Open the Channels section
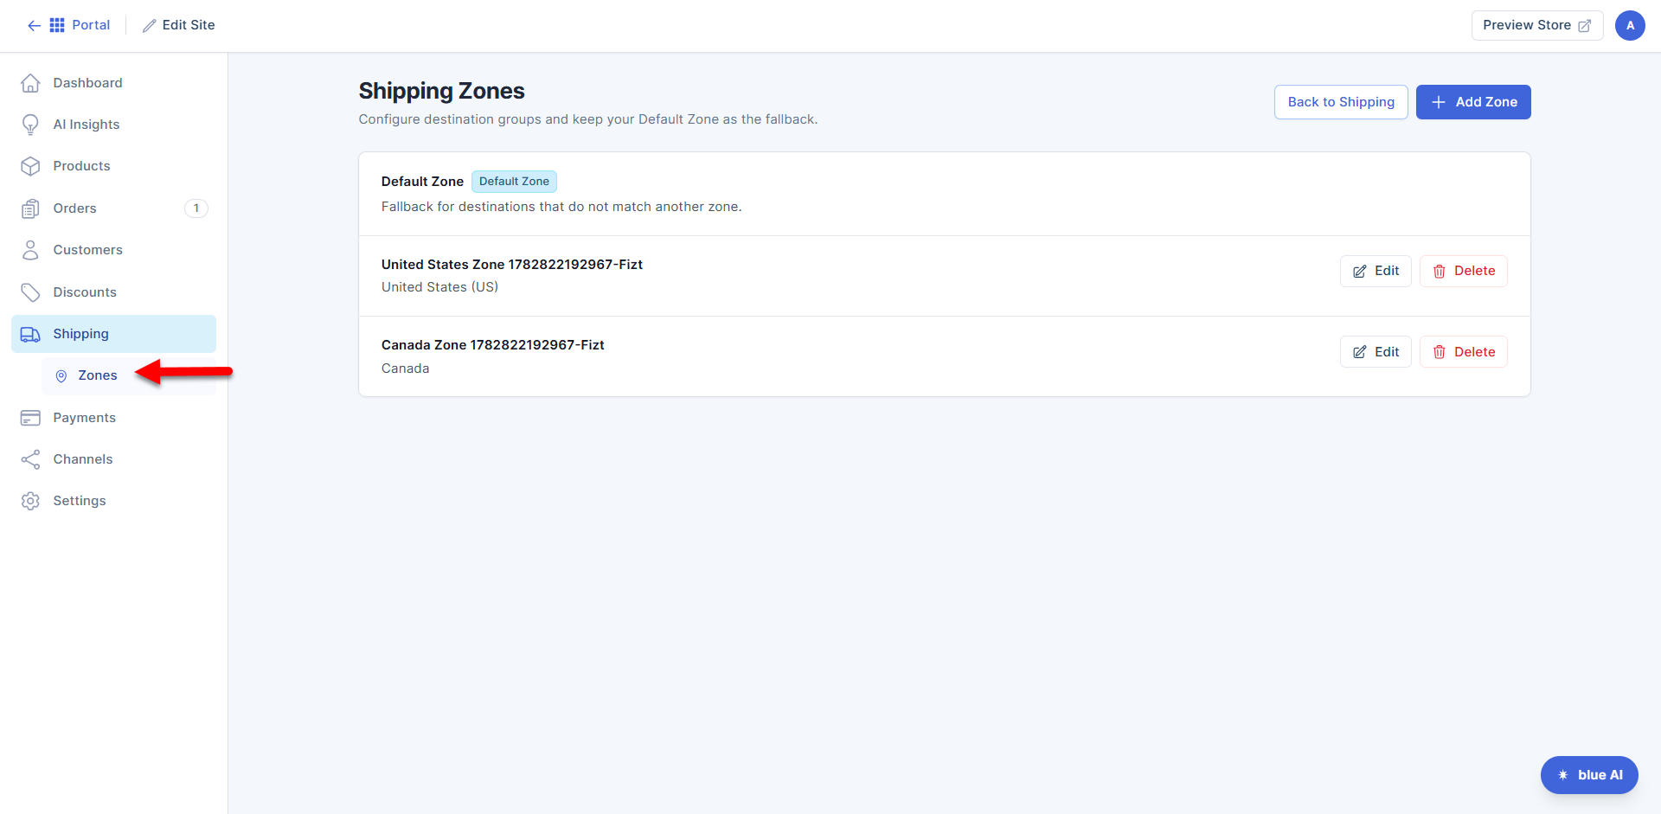The height and width of the screenshot is (814, 1661). tap(113, 459)
